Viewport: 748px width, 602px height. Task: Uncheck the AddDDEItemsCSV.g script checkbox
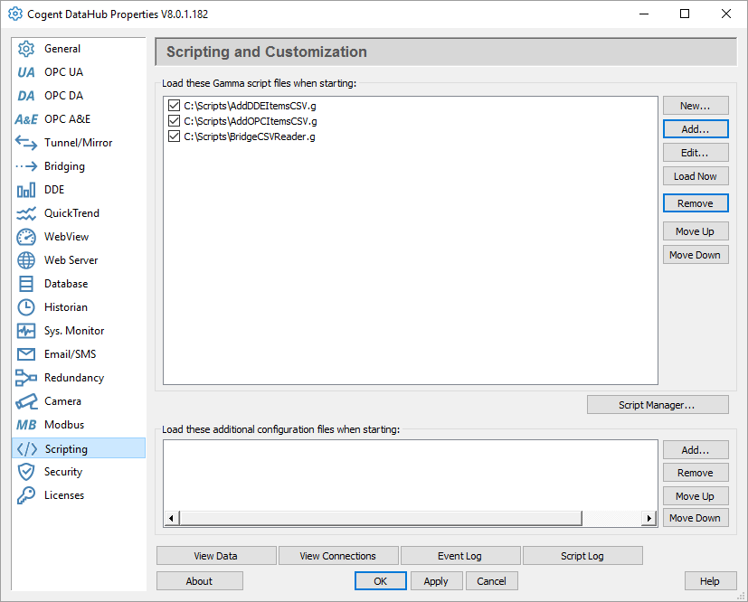(x=174, y=106)
